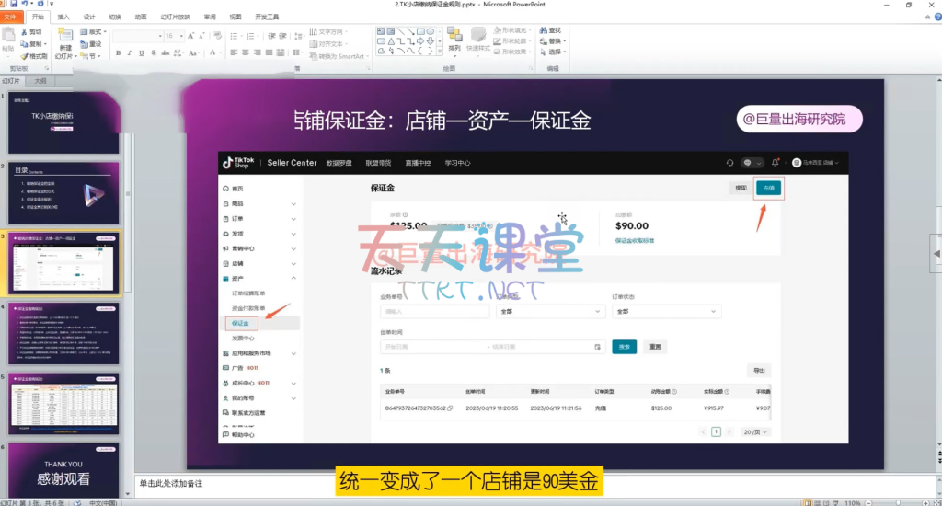The width and height of the screenshot is (942, 506).
Task: Switch to the 插入 ribbon tab
Action: pyautogui.click(x=63, y=17)
